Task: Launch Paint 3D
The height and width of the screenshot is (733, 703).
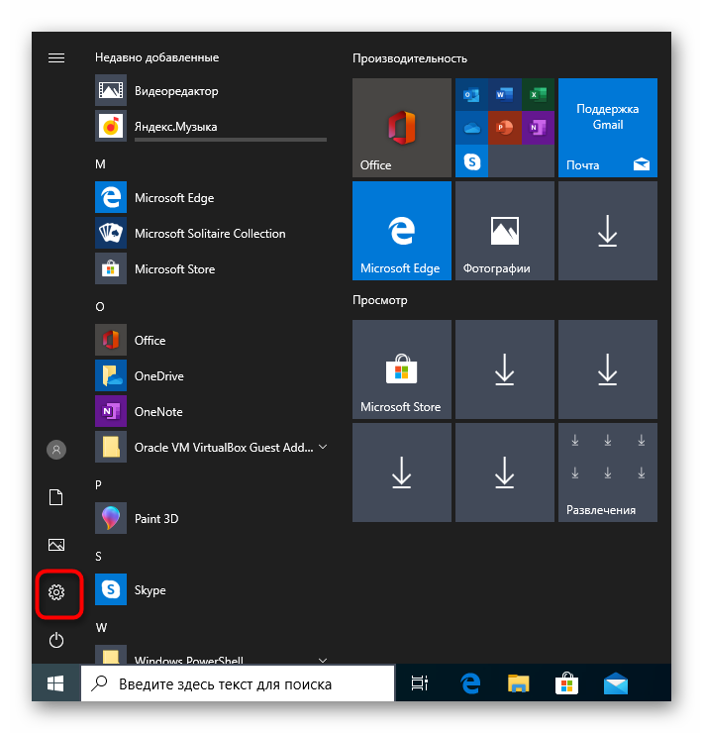Action: [211, 518]
